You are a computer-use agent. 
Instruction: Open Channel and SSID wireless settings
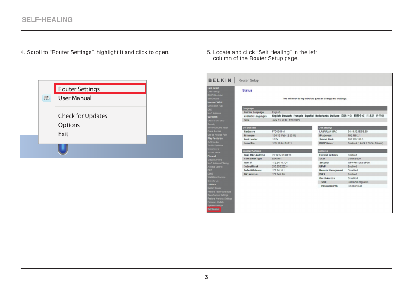[x=216, y=121]
